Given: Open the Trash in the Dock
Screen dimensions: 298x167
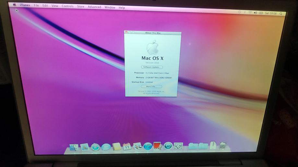Looking at the screenshot, I should pos(223,145).
